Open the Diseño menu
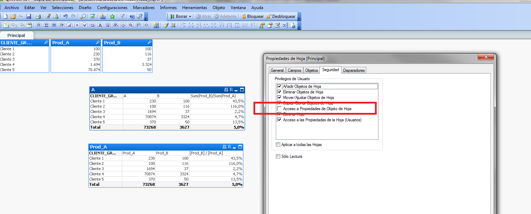This screenshot has height=214, width=531. coord(85,7)
